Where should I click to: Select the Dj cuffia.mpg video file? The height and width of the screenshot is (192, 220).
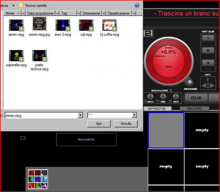(x=109, y=25)
